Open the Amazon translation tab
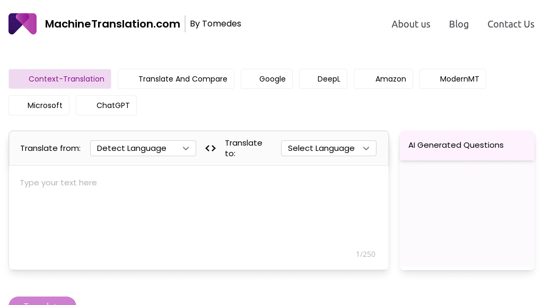Image resolution: width=543 pixels, height=305 pixels. pos(391,79)
